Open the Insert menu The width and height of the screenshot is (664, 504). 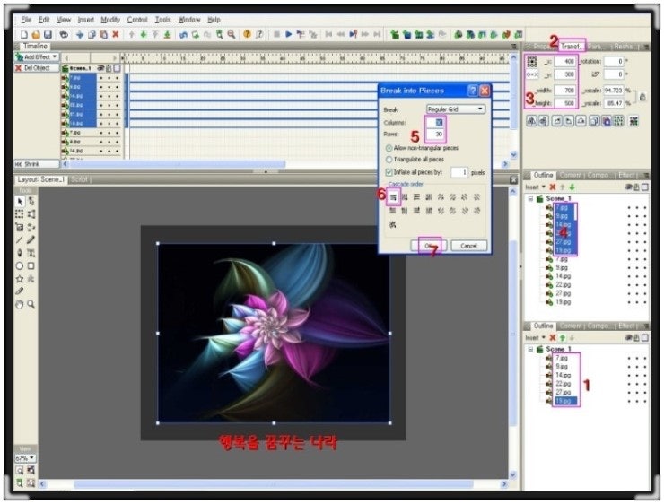point(85,20)
